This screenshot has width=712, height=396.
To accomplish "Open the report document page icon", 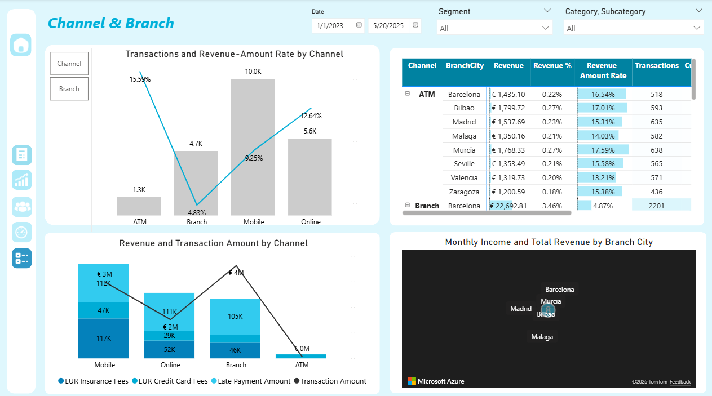I will pos(21,155).
